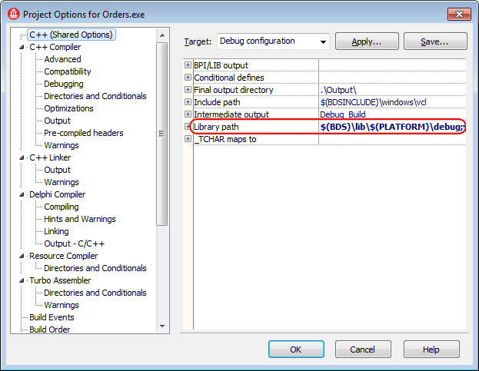Select Advanced under C++ Compiler

(62, 59)
